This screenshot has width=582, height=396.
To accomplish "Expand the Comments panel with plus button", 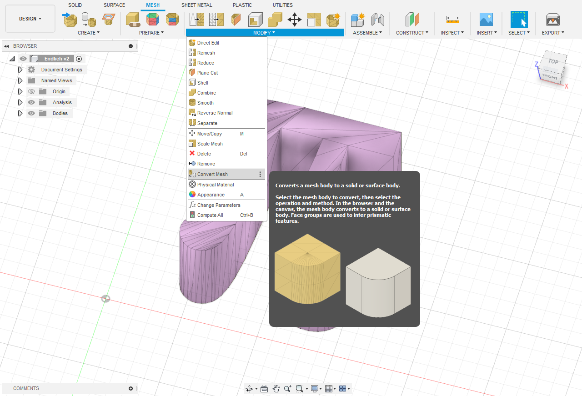I will pos(130,388).
